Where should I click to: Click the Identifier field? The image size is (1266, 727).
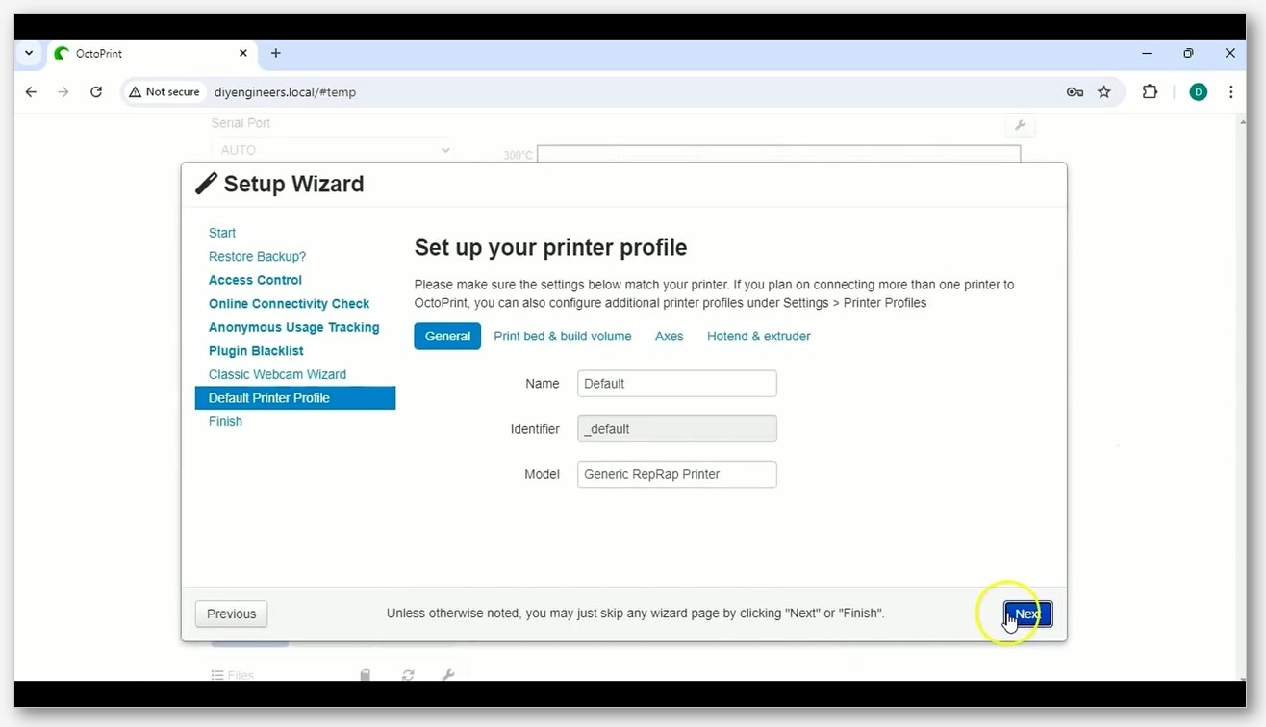[x=677, y=429]
